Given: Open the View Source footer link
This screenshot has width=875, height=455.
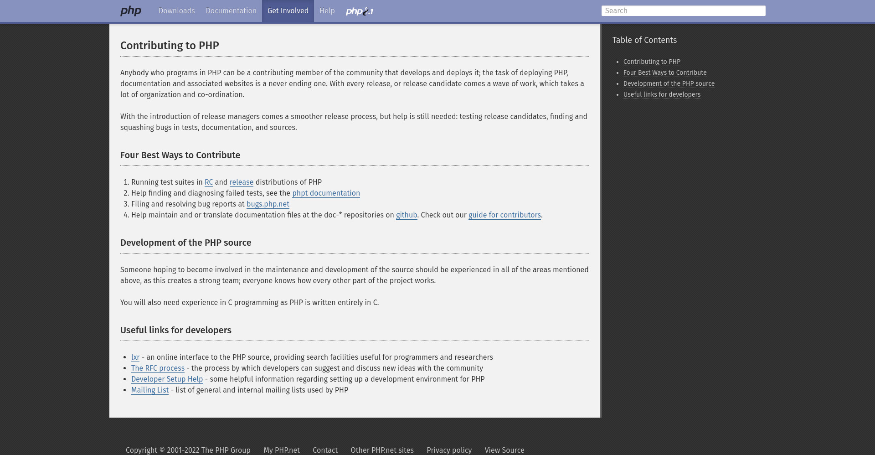Looking at the screenshot, I should coord(504,450).
